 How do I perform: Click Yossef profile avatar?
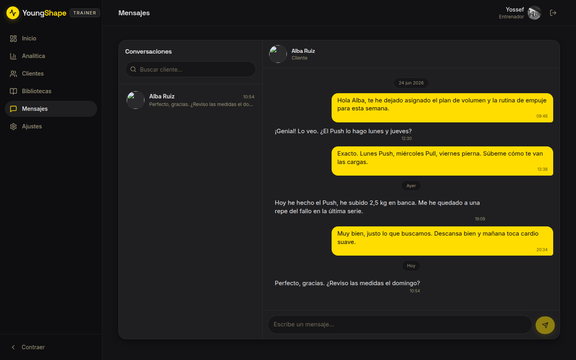pos(534,13)
